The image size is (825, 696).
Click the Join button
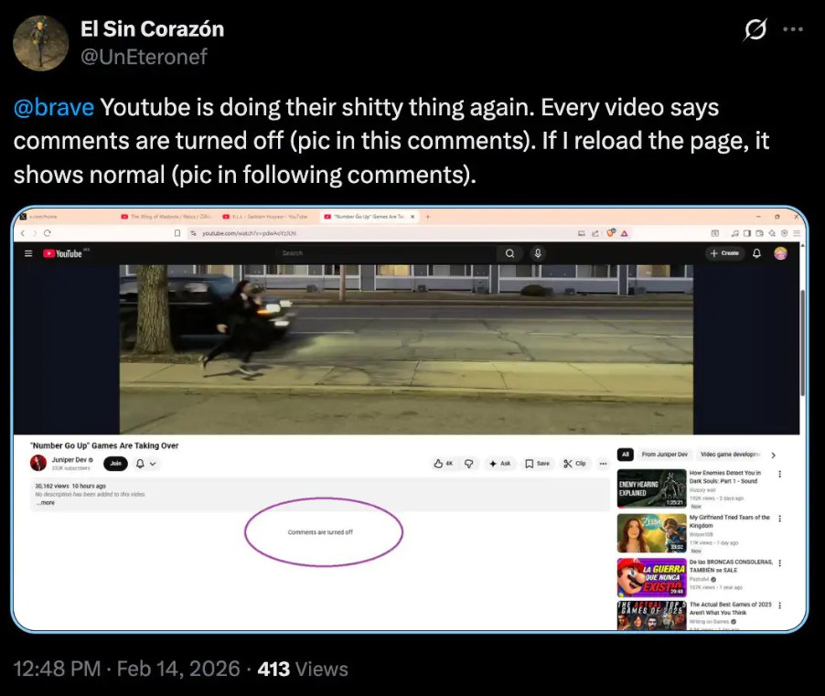pyautogui.click(x=116, y=464)
